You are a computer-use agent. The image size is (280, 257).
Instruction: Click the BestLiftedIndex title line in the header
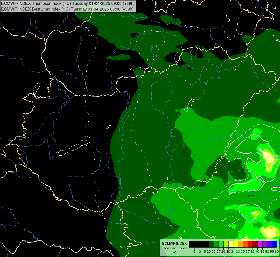[67, 9]
